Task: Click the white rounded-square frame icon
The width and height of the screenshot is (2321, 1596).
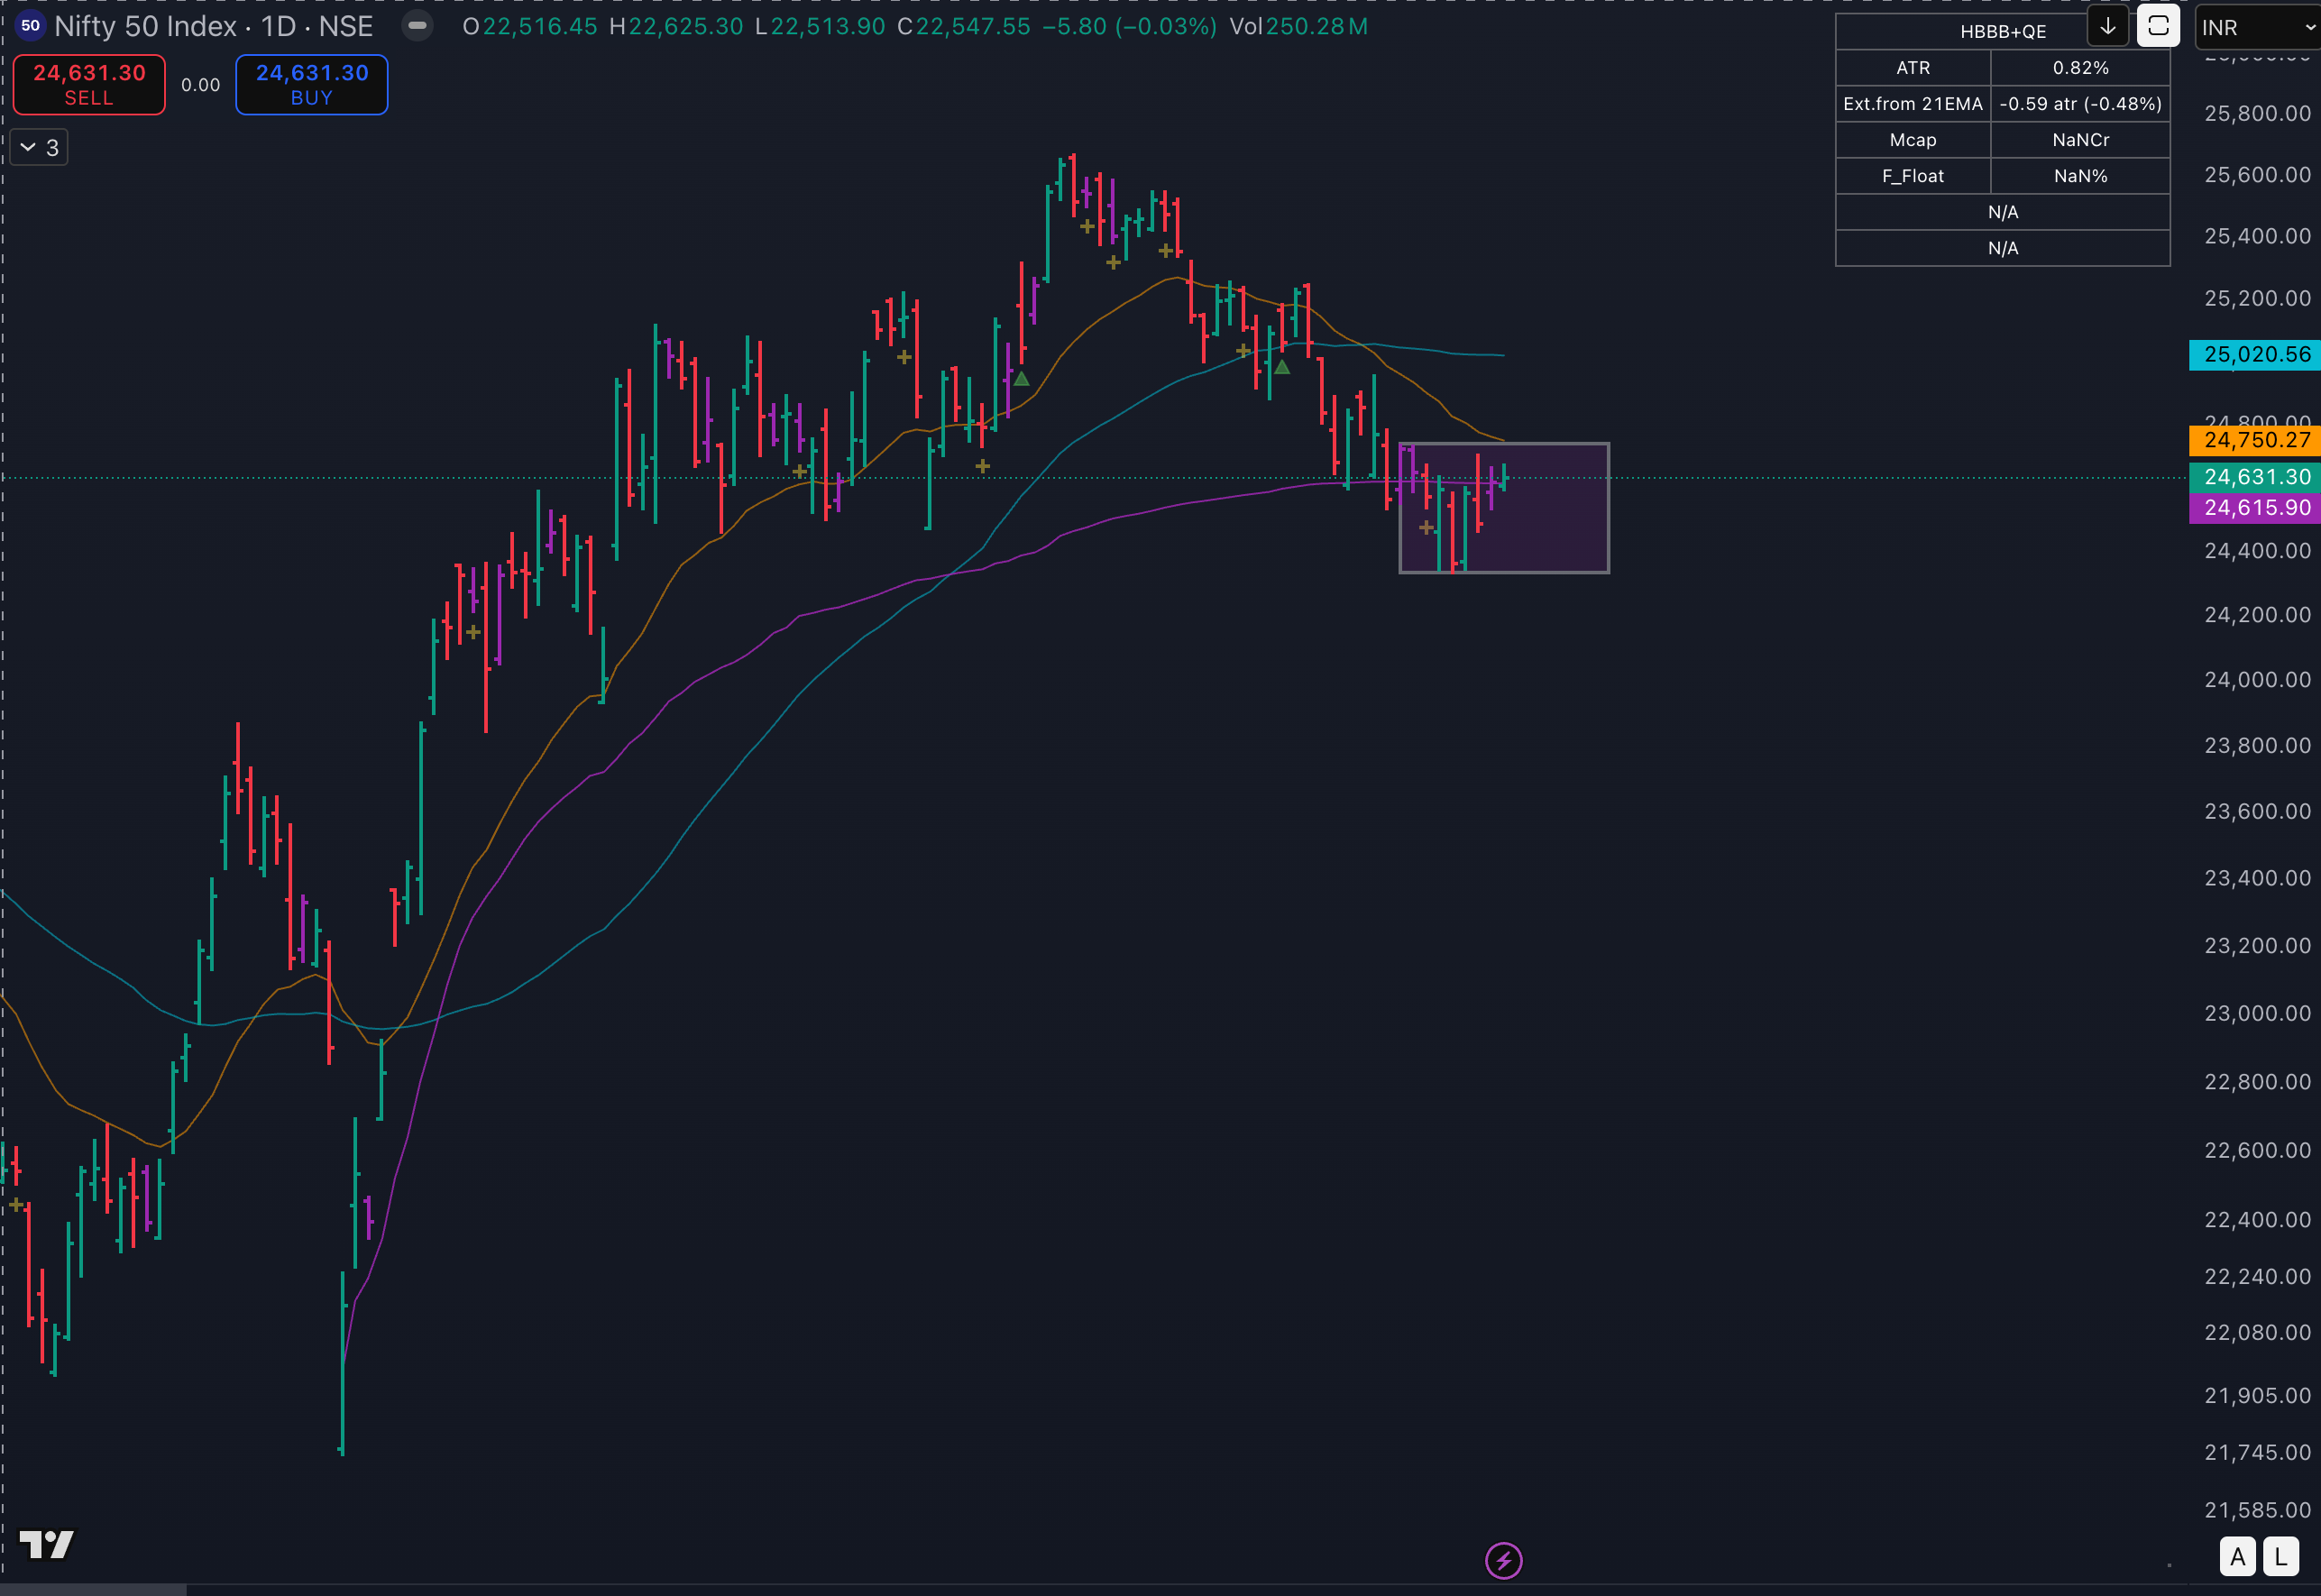Action: (x=2157, y=27)
